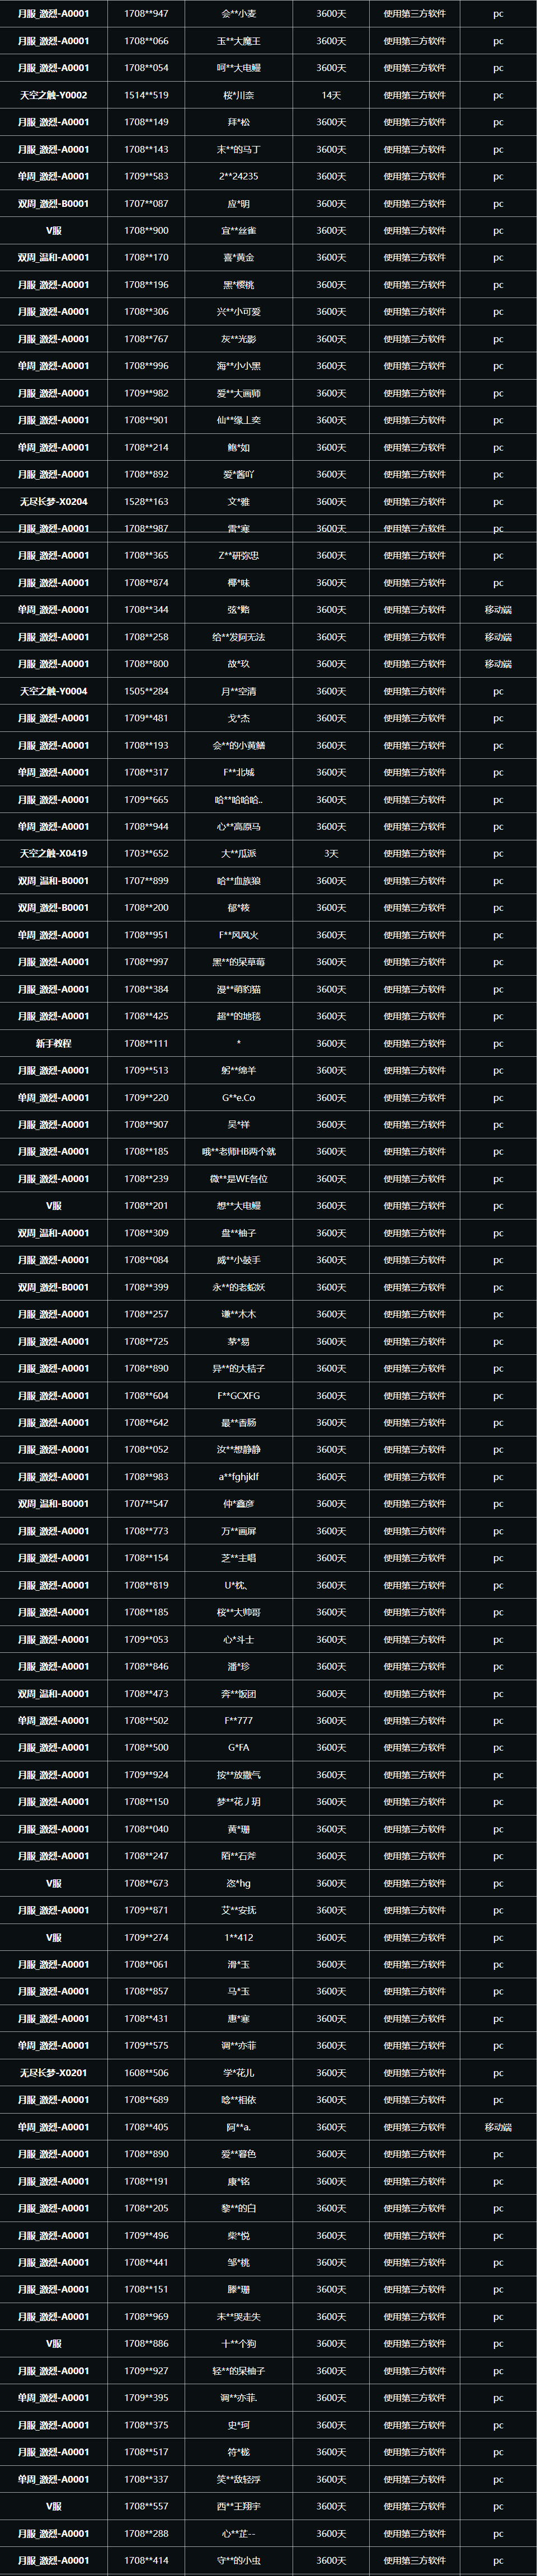
Task: Select player name 1**412
Action: coord(239,1937)
